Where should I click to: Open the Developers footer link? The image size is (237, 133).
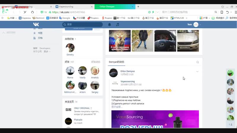[45, 48]
